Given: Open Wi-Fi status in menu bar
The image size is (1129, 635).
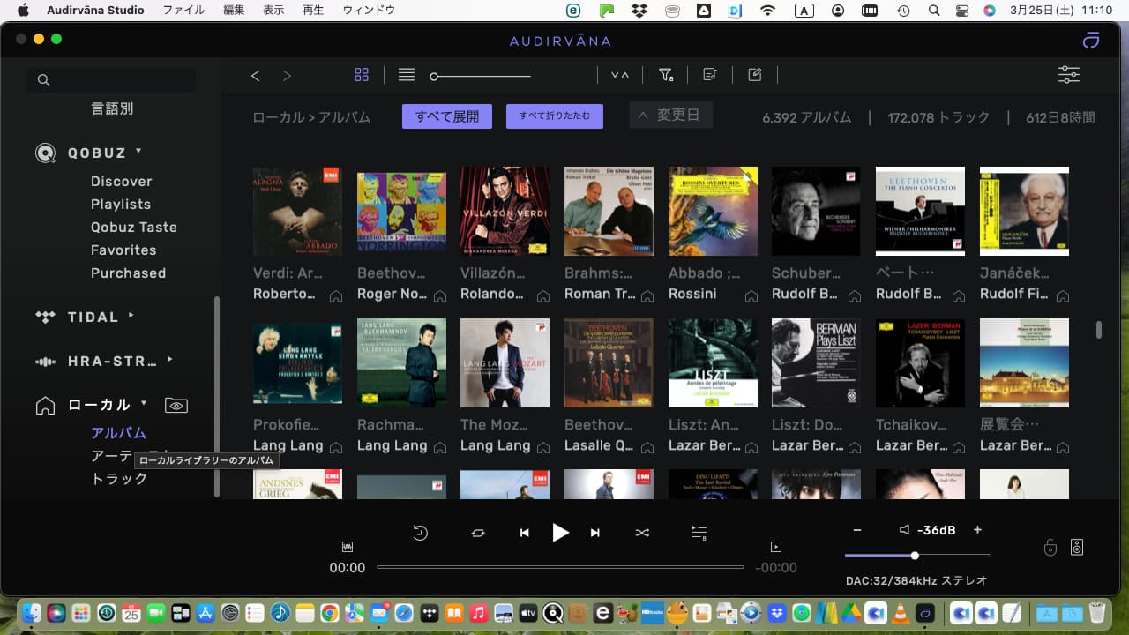Looking at the screenshot, I should [x=768, y=11].
